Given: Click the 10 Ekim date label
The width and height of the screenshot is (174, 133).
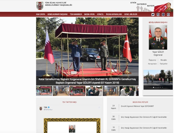Looking at the screenshot, I should pos(114,129).
